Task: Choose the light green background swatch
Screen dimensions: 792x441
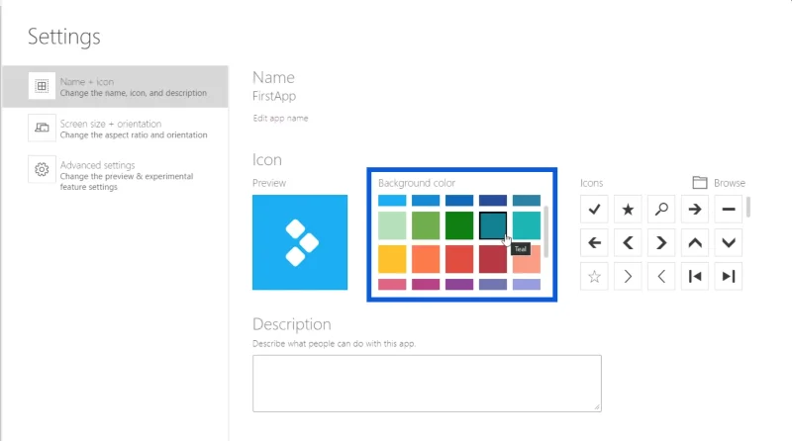Action: [x=392, y=225]
